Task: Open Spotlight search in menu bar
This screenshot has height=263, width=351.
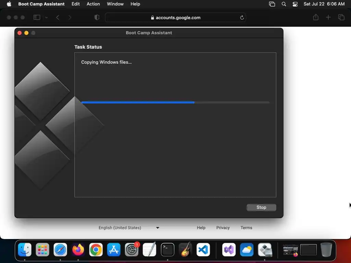Action: [283, 4]
